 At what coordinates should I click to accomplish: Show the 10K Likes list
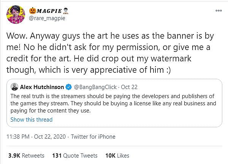(117, 155)
